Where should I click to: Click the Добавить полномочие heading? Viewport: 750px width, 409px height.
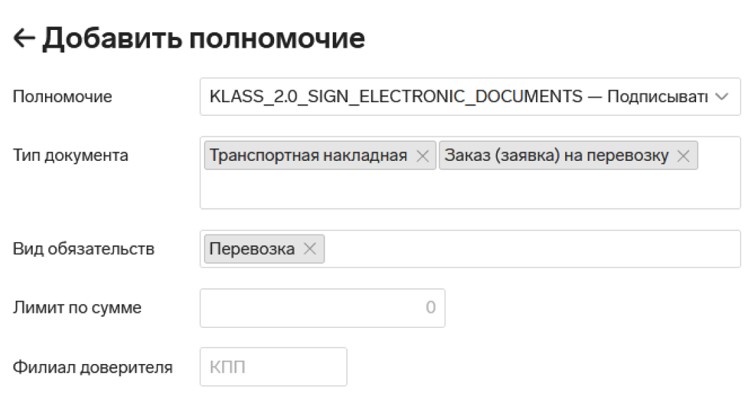click(203, 40)
